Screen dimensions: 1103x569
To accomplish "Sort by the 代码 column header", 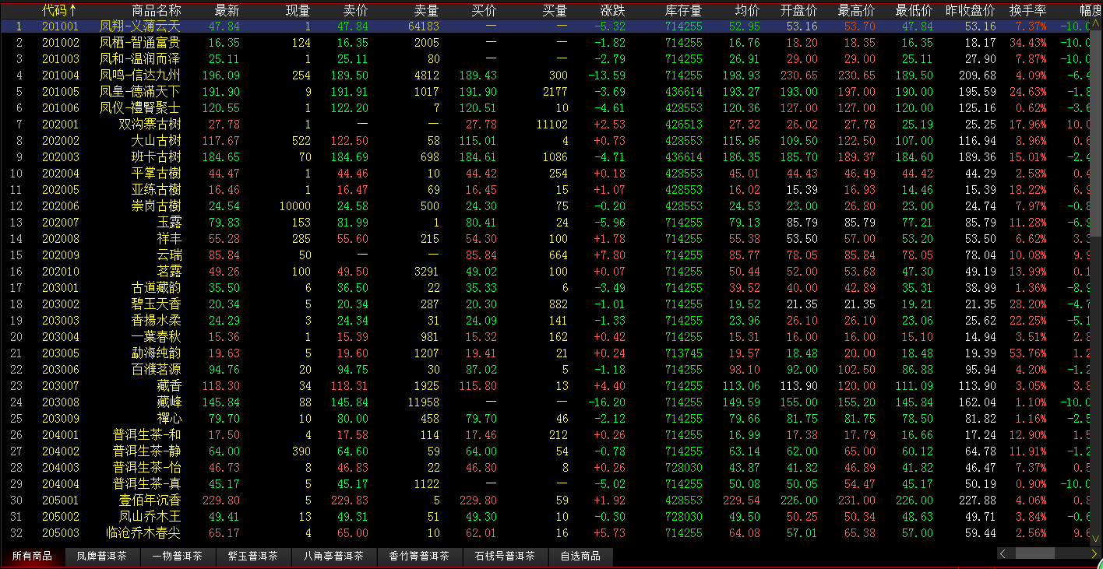I will (59, 10).
